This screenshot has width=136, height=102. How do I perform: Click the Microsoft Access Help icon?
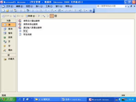[91, 11]
